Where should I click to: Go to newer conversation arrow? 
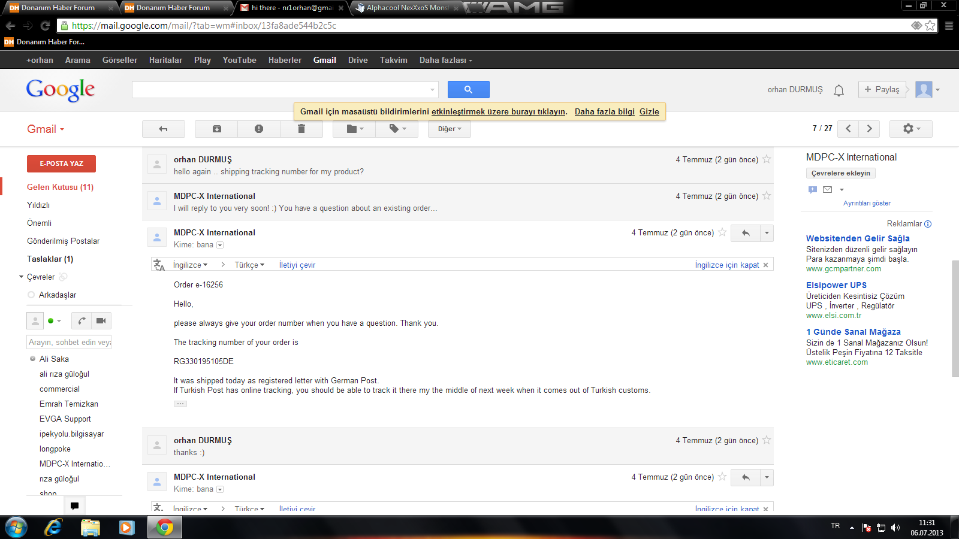tap(848, 129)
